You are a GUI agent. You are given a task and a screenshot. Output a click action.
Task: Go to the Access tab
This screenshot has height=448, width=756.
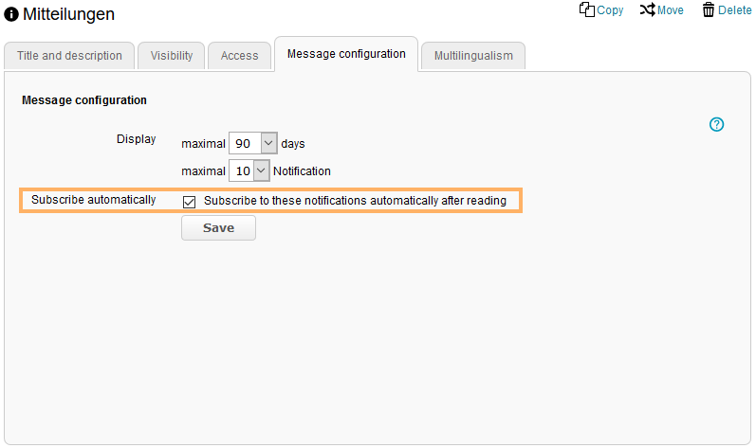(239, 56)
